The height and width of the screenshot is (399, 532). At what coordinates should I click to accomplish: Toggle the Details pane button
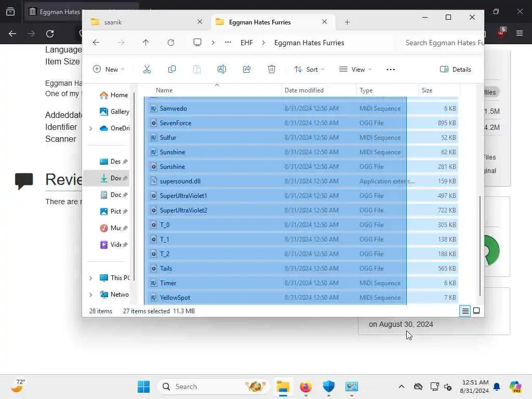pyautogui.click(x=456, y=70)
